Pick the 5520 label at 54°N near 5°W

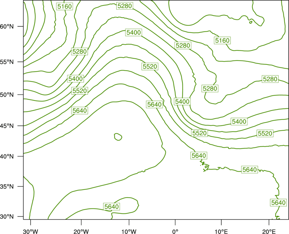coord(150,66)
